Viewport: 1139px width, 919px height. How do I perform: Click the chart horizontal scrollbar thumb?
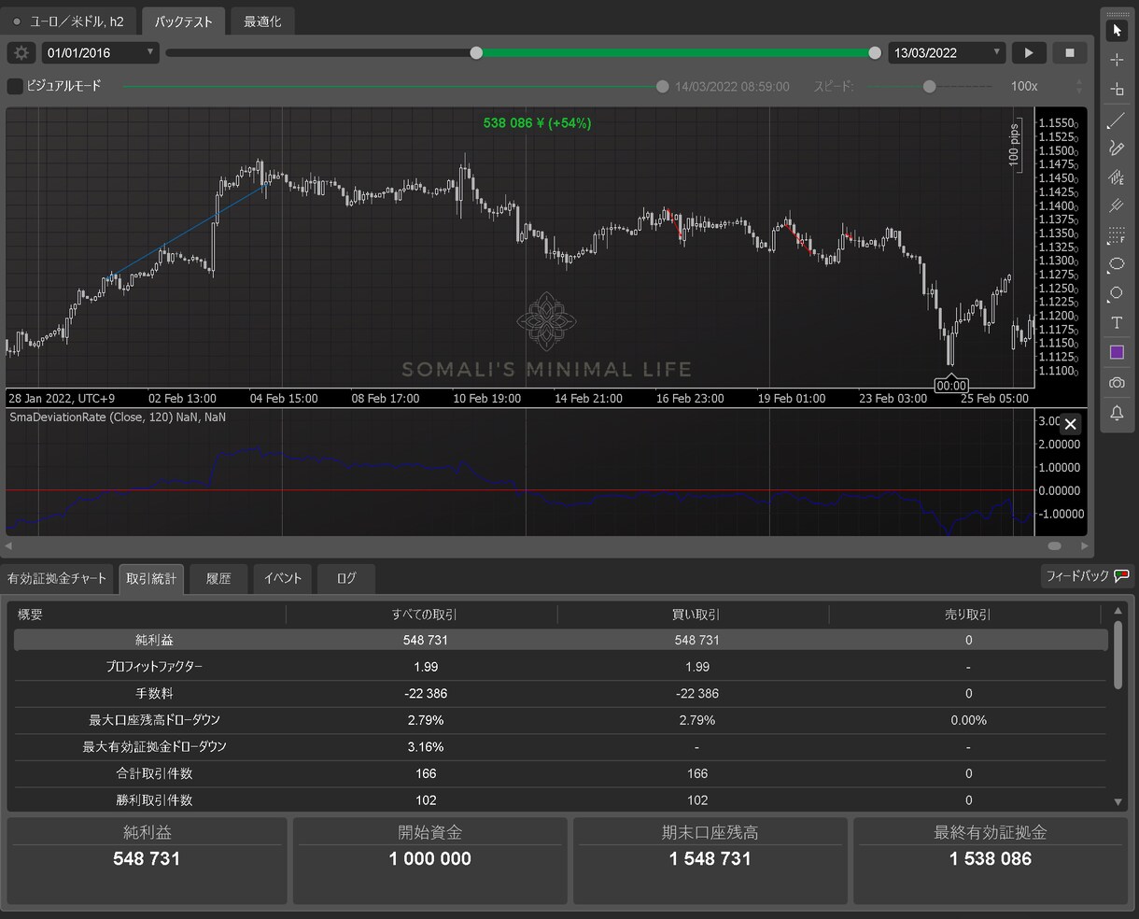[x=1055, y=545]
